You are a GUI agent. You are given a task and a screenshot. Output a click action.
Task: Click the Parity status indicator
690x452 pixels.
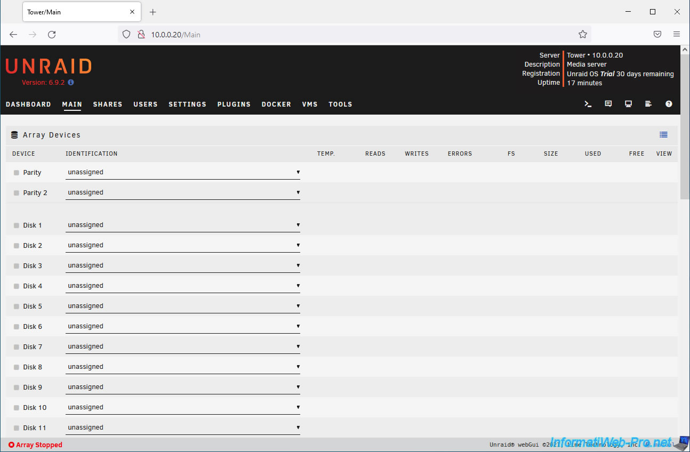[17, 173]
